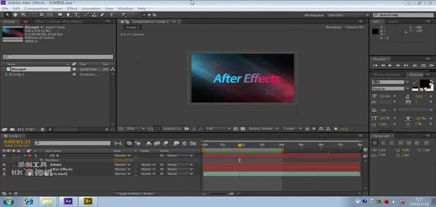Click Toggle Switches / Modes button

click(x=135, y=194)
